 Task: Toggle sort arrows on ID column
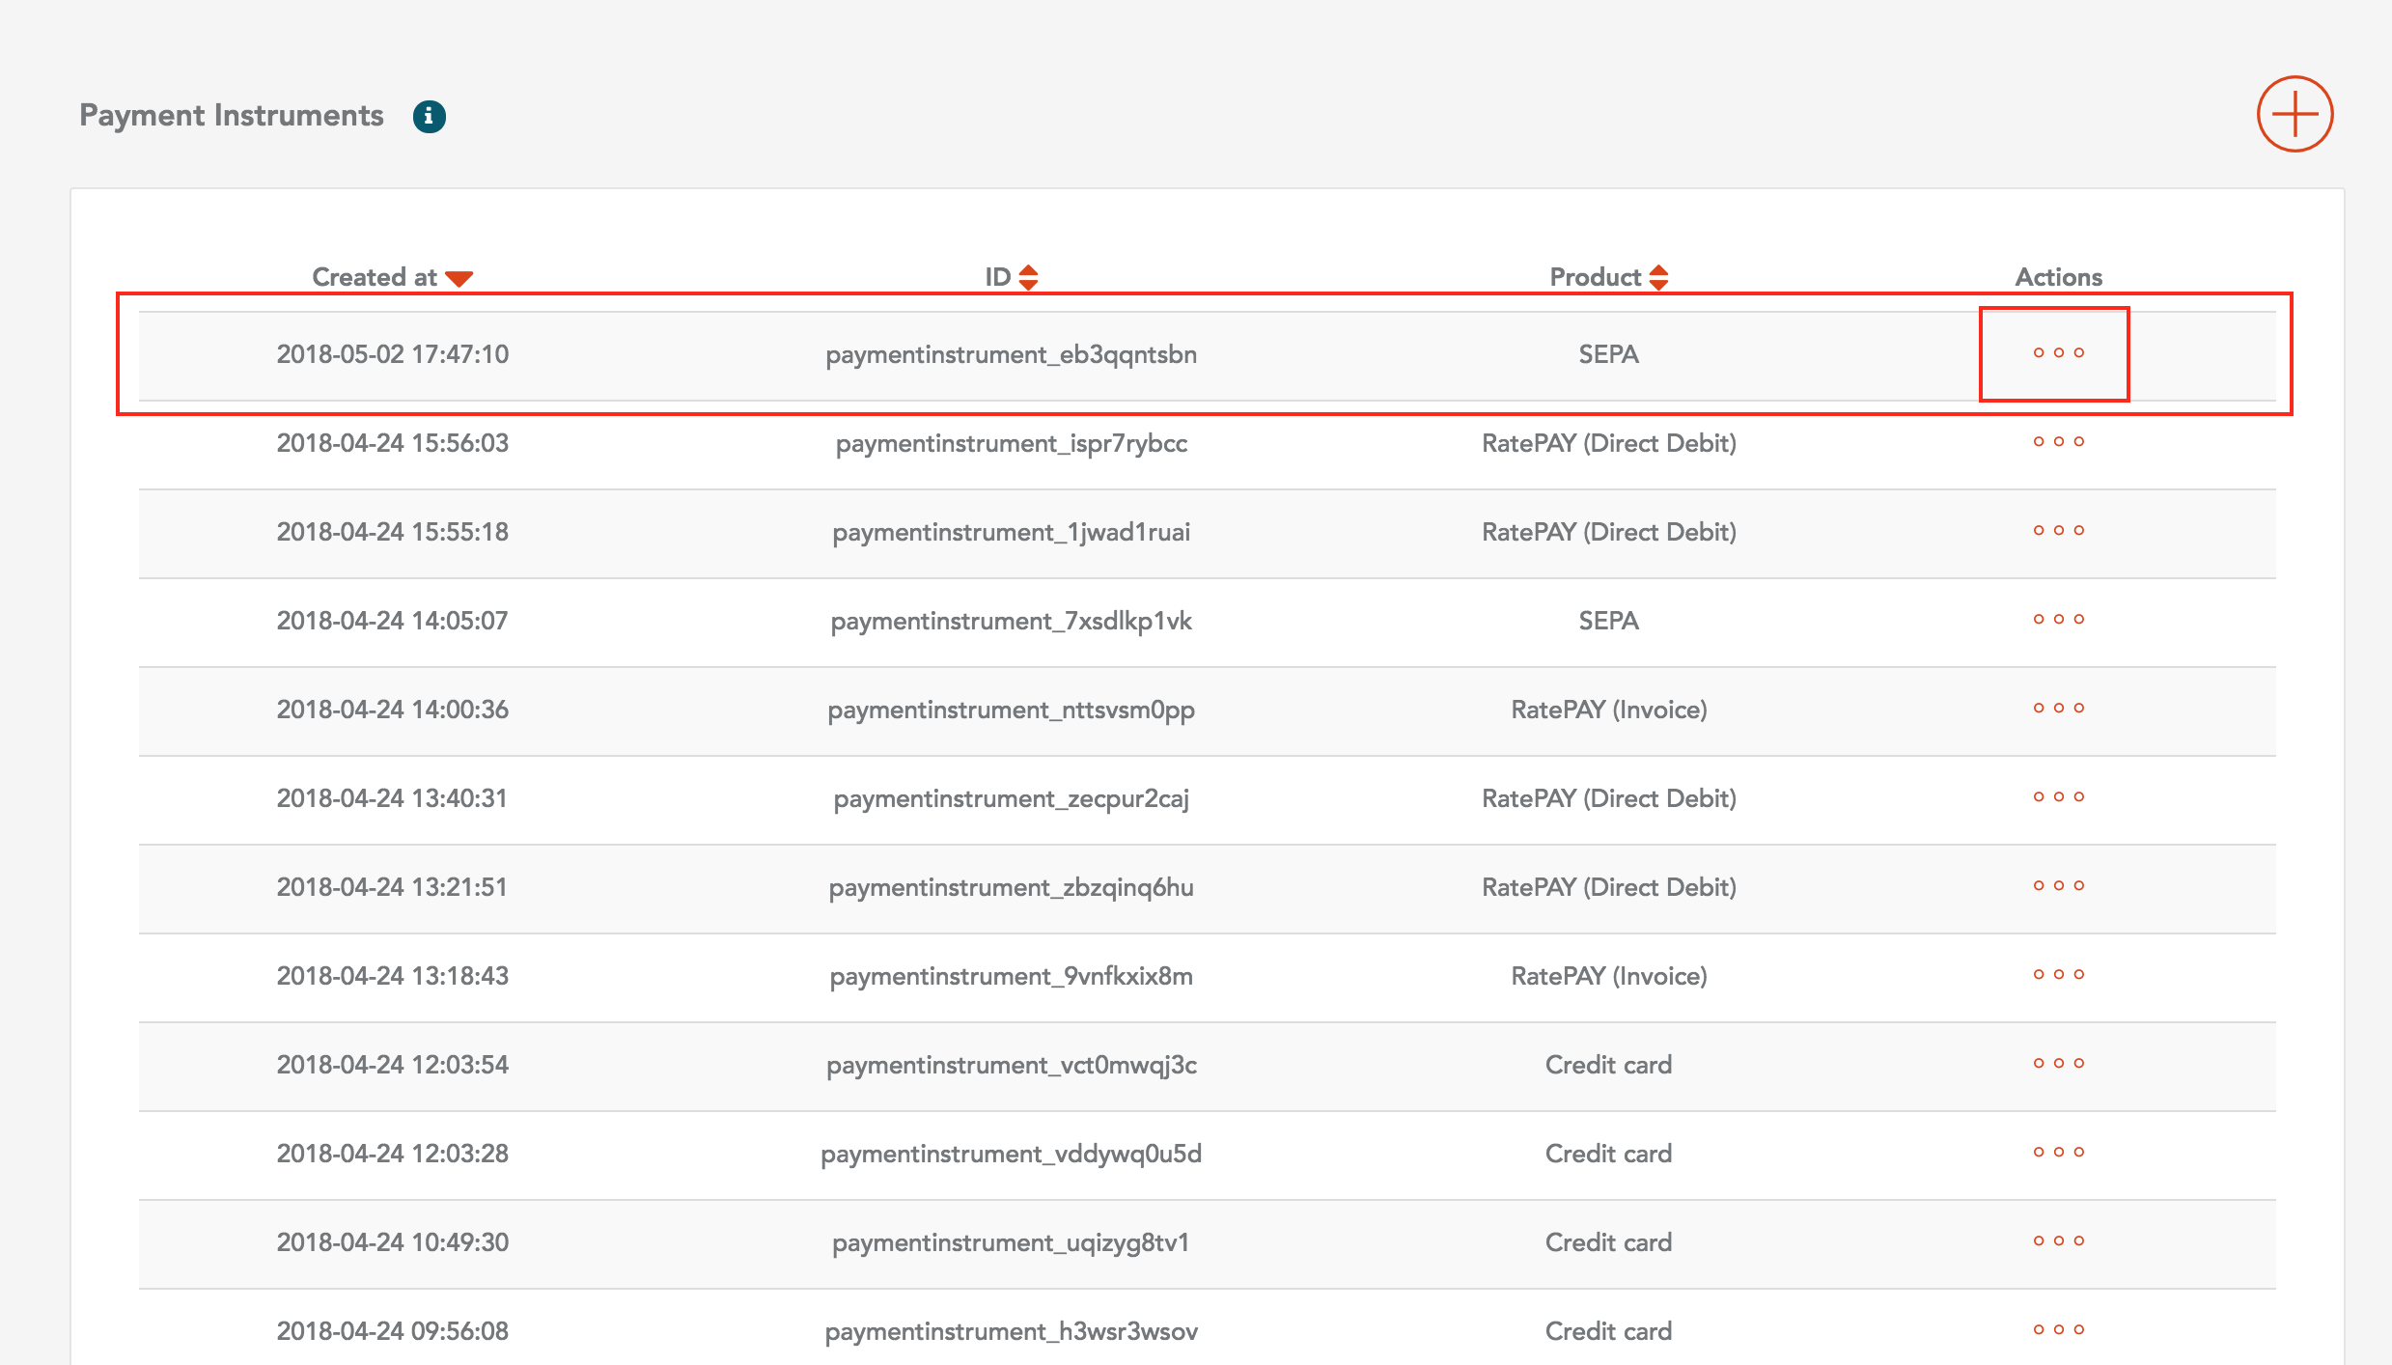coord(1028,278)
